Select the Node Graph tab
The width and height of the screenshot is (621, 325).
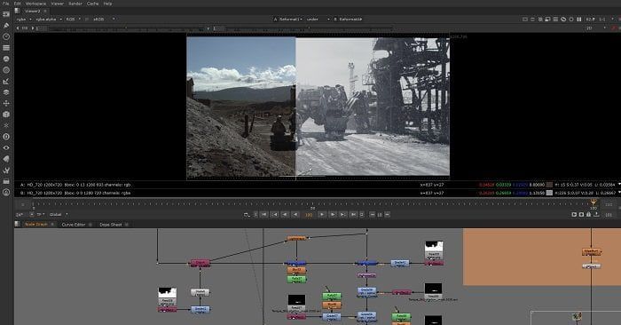[36, 225]
